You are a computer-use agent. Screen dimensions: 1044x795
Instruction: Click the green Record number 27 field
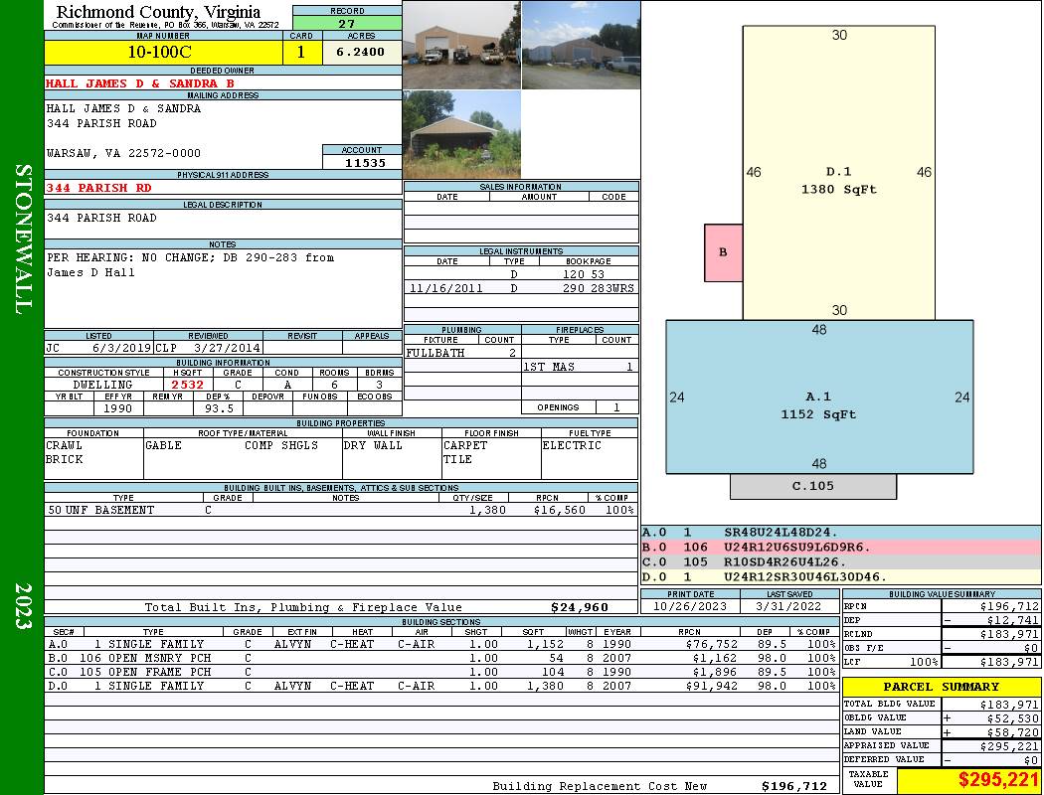[x=346, y=24]
